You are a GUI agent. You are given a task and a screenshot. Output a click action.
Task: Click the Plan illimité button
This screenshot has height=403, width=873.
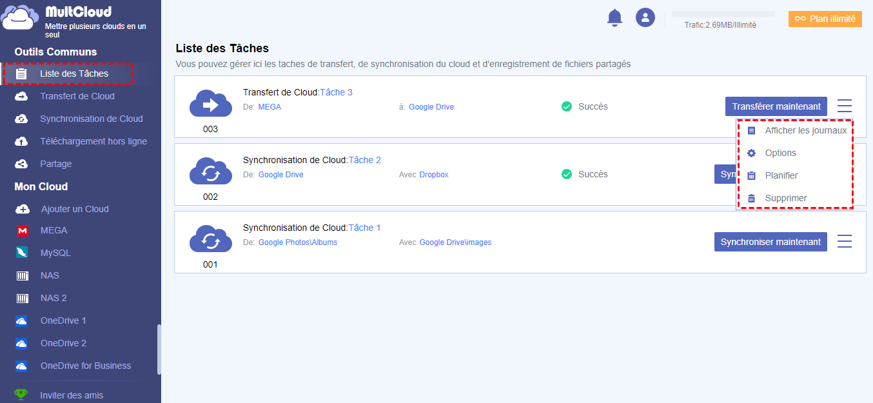click(825, 19)
